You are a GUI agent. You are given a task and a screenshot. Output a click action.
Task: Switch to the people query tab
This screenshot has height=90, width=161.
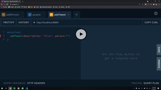click(x=36, y=15)
